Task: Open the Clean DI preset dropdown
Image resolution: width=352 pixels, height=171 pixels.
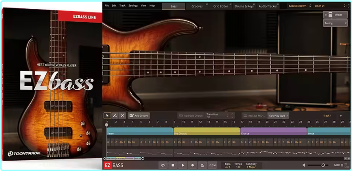Action: pos(330,6)
